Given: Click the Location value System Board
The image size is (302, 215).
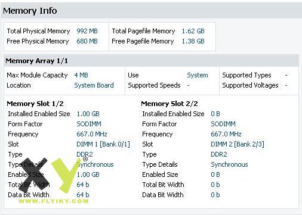Looking at the screenshot, I should pyautogui.click(x=94, y=85).
